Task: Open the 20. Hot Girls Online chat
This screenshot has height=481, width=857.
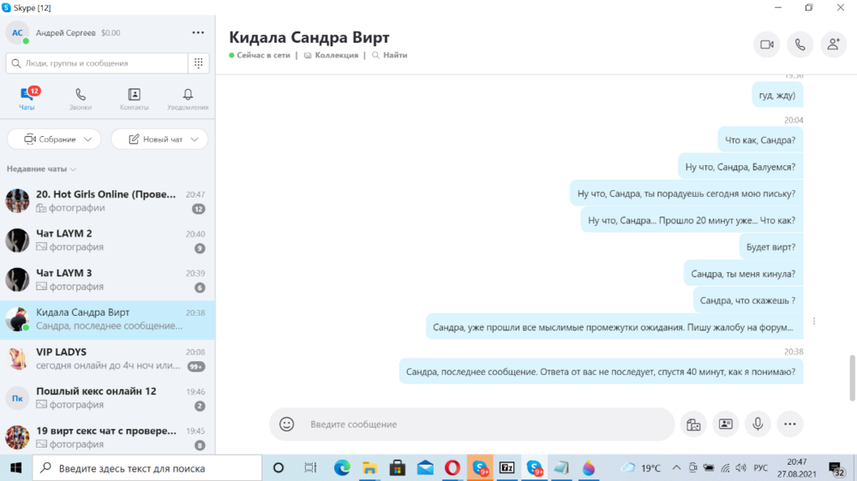Action: click(107, 201)
